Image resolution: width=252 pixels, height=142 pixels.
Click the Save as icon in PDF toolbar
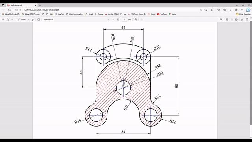tap(237, 19)
